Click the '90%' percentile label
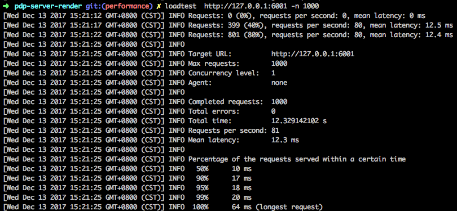 [x=202, y=178]
